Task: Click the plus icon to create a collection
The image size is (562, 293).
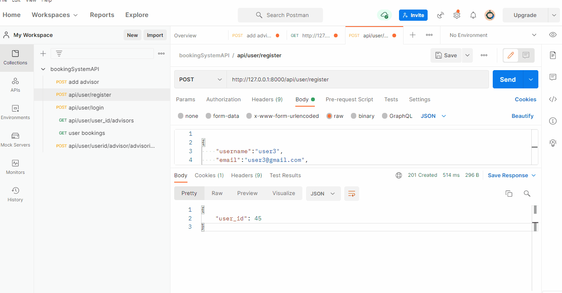Action: 43,54
